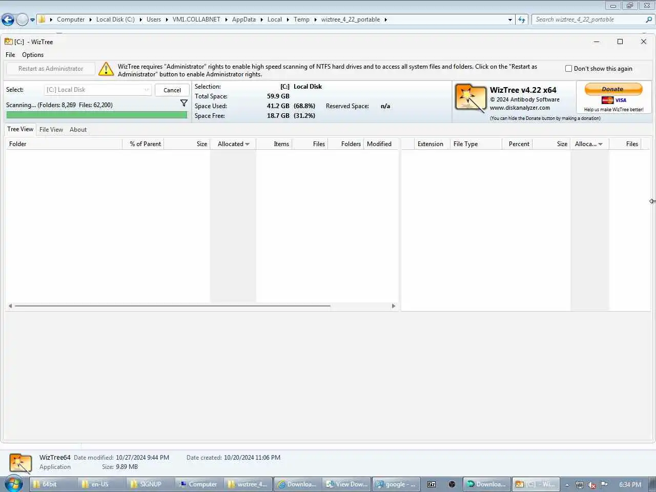Click AppData in the address breadcrumb
Screen dimensions: 656x492
pos(244,19)
